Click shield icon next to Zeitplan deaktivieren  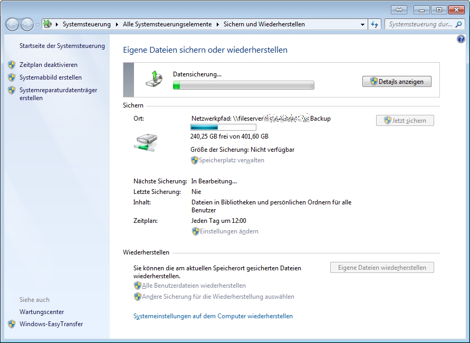(12, 65)
